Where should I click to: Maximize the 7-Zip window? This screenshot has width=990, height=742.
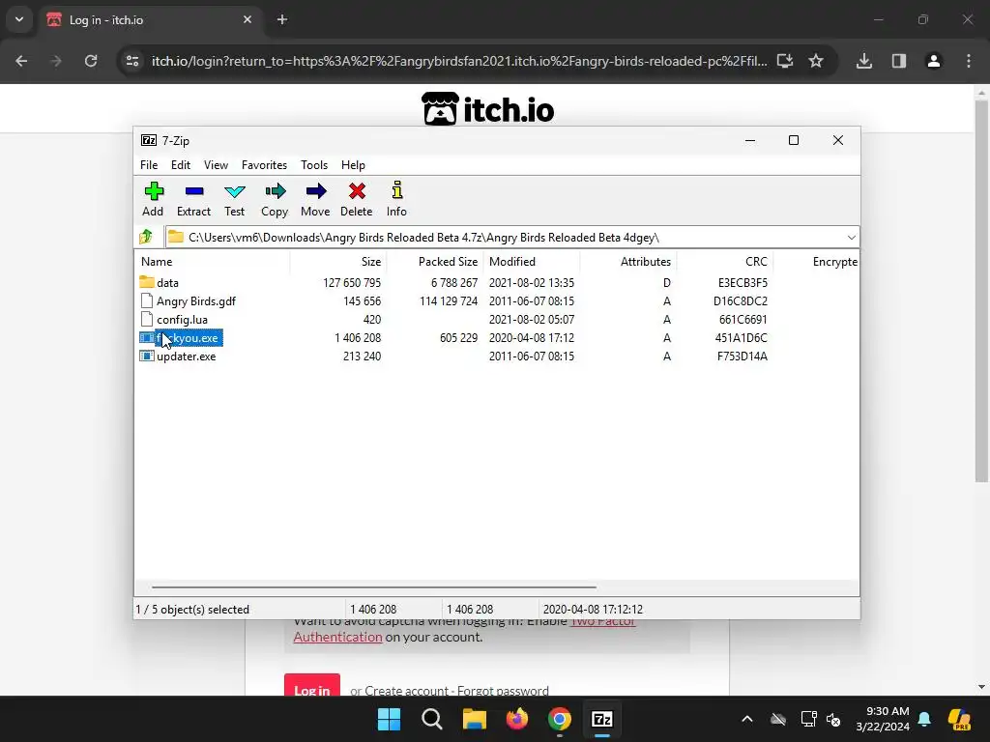[x=794, y=140]
